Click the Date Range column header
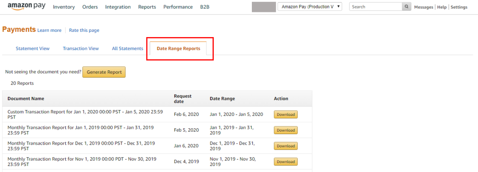The height and width of the screenshot is (172, 478). pyautogui.click(x=222, y=99)
